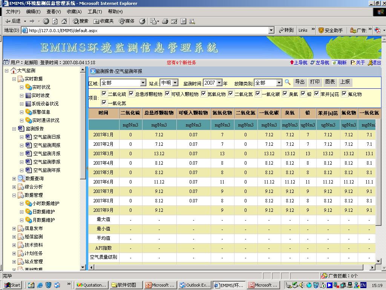This screenshot has width=386, height=290.
Task: Open the 收藏(A) menu
Action: (74, 12)
